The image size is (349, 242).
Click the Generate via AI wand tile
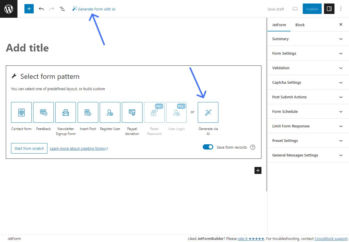[x=208, y=112]
